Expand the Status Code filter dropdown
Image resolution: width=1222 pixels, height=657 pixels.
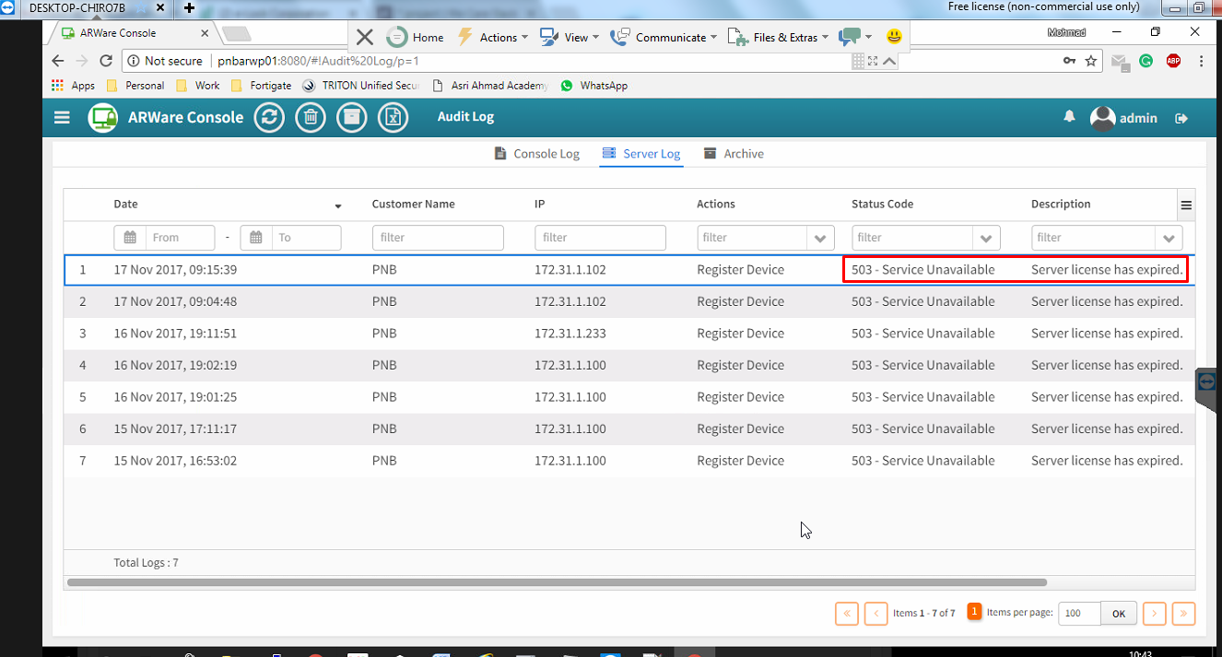986,239
